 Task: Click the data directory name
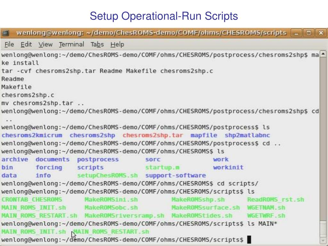[x=9, y=175]
